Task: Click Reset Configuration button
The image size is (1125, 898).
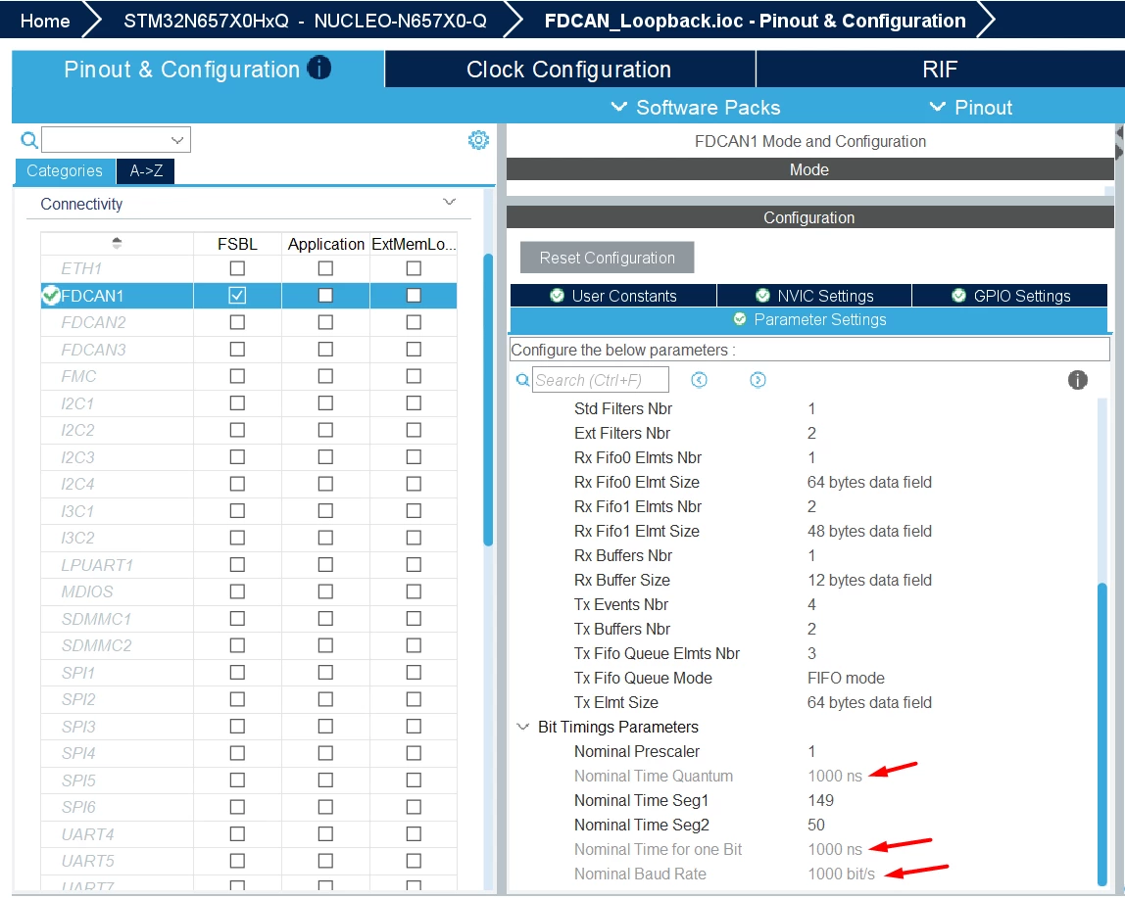Action: click(607, 258)
